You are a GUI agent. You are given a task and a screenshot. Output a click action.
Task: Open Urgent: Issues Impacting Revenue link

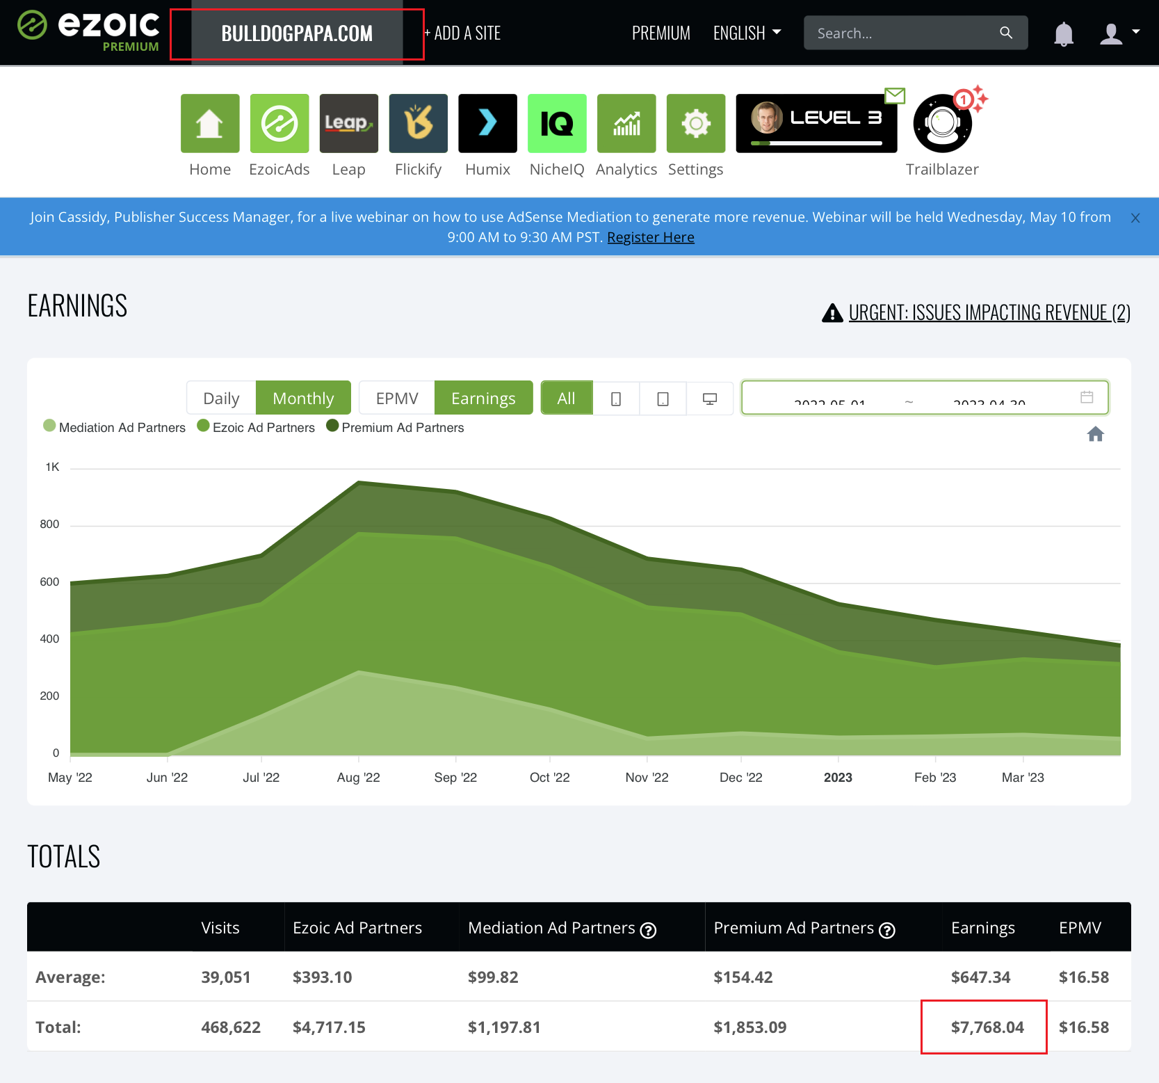989,313
